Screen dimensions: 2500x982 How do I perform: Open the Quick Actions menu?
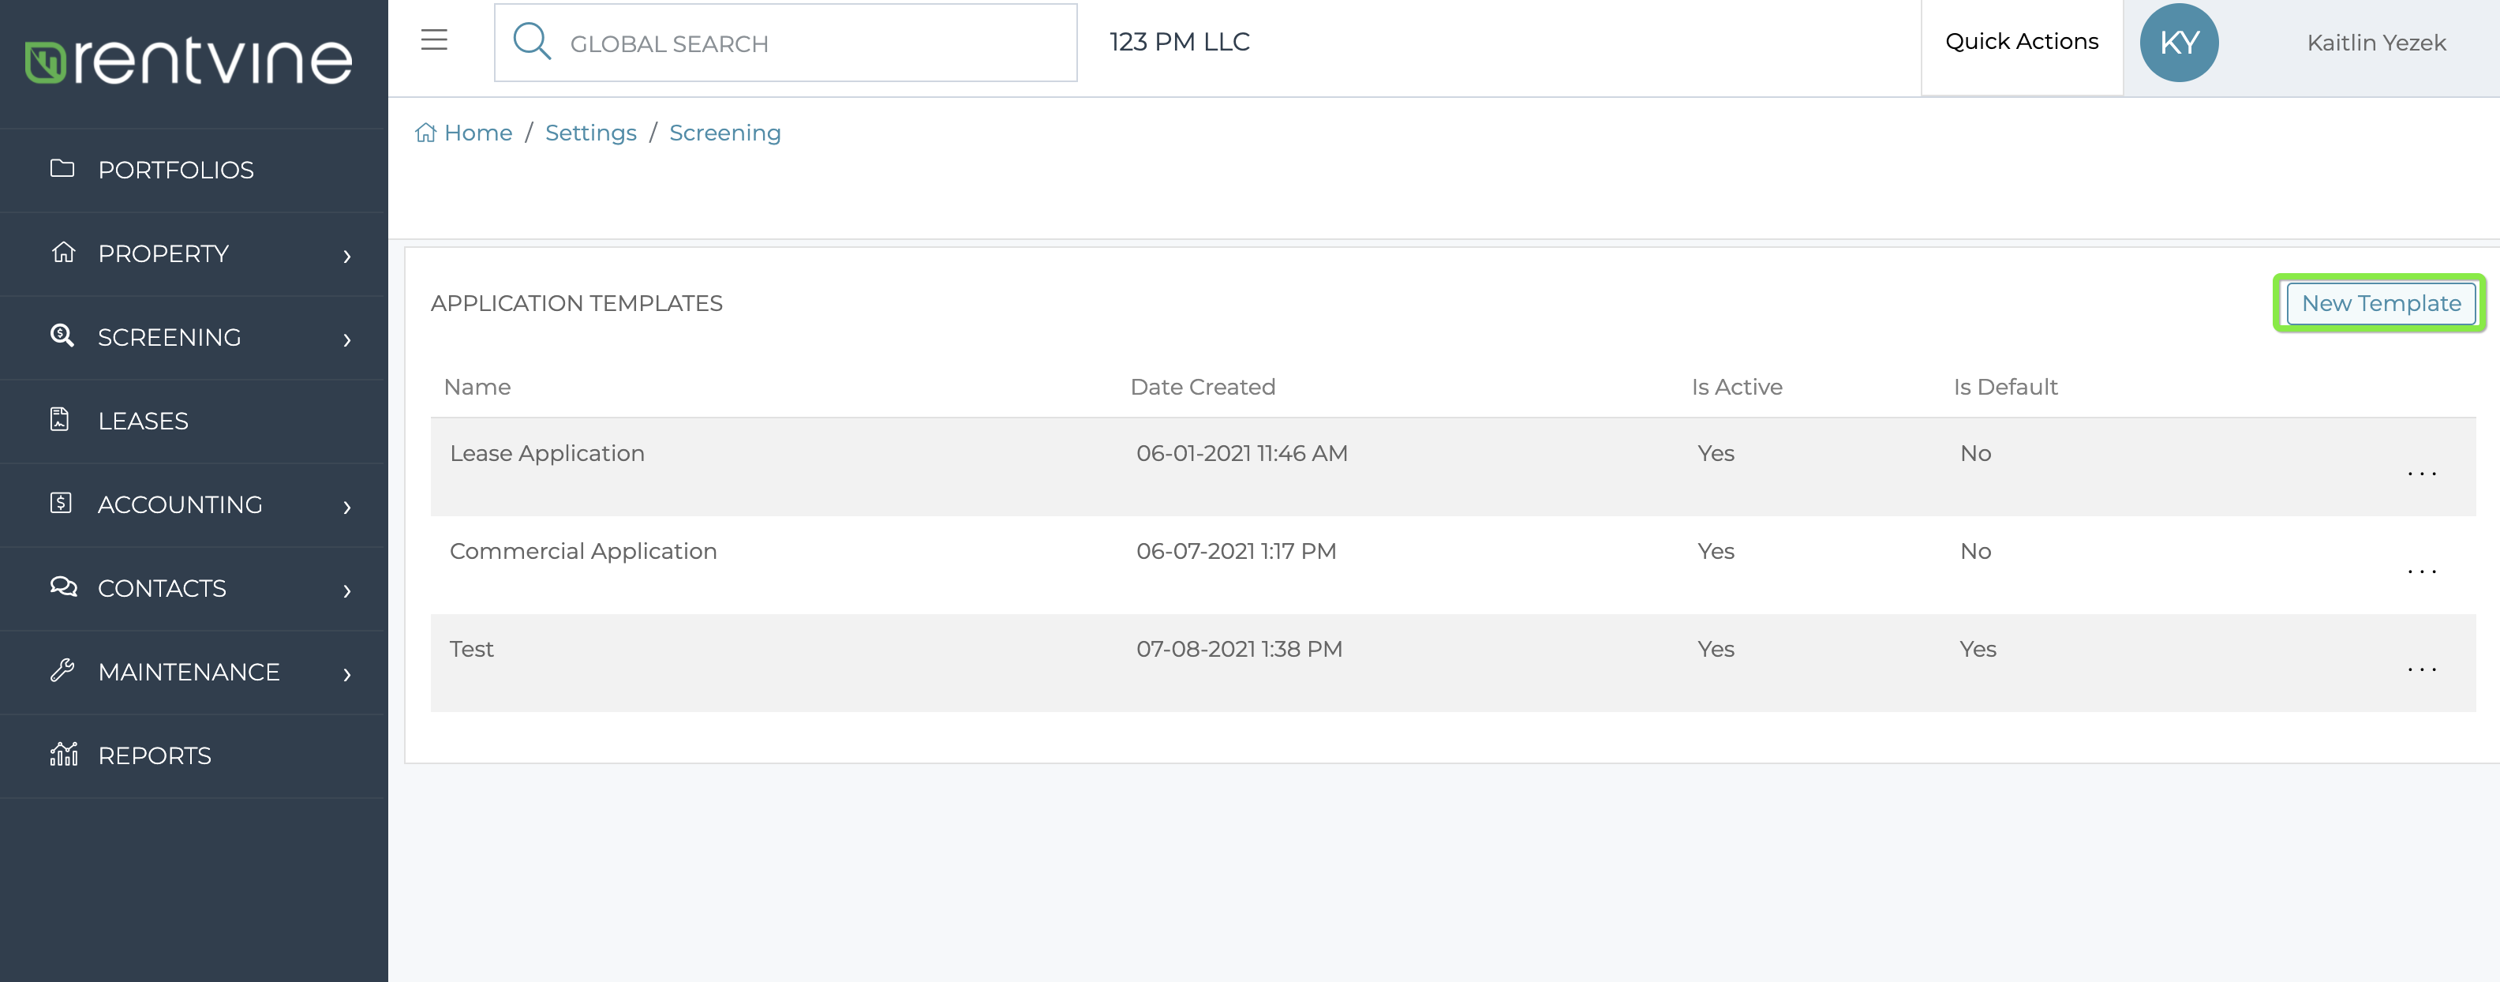point(2022,42)
